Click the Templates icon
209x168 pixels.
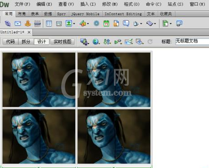pyautogui.click(x=165, y=23)
